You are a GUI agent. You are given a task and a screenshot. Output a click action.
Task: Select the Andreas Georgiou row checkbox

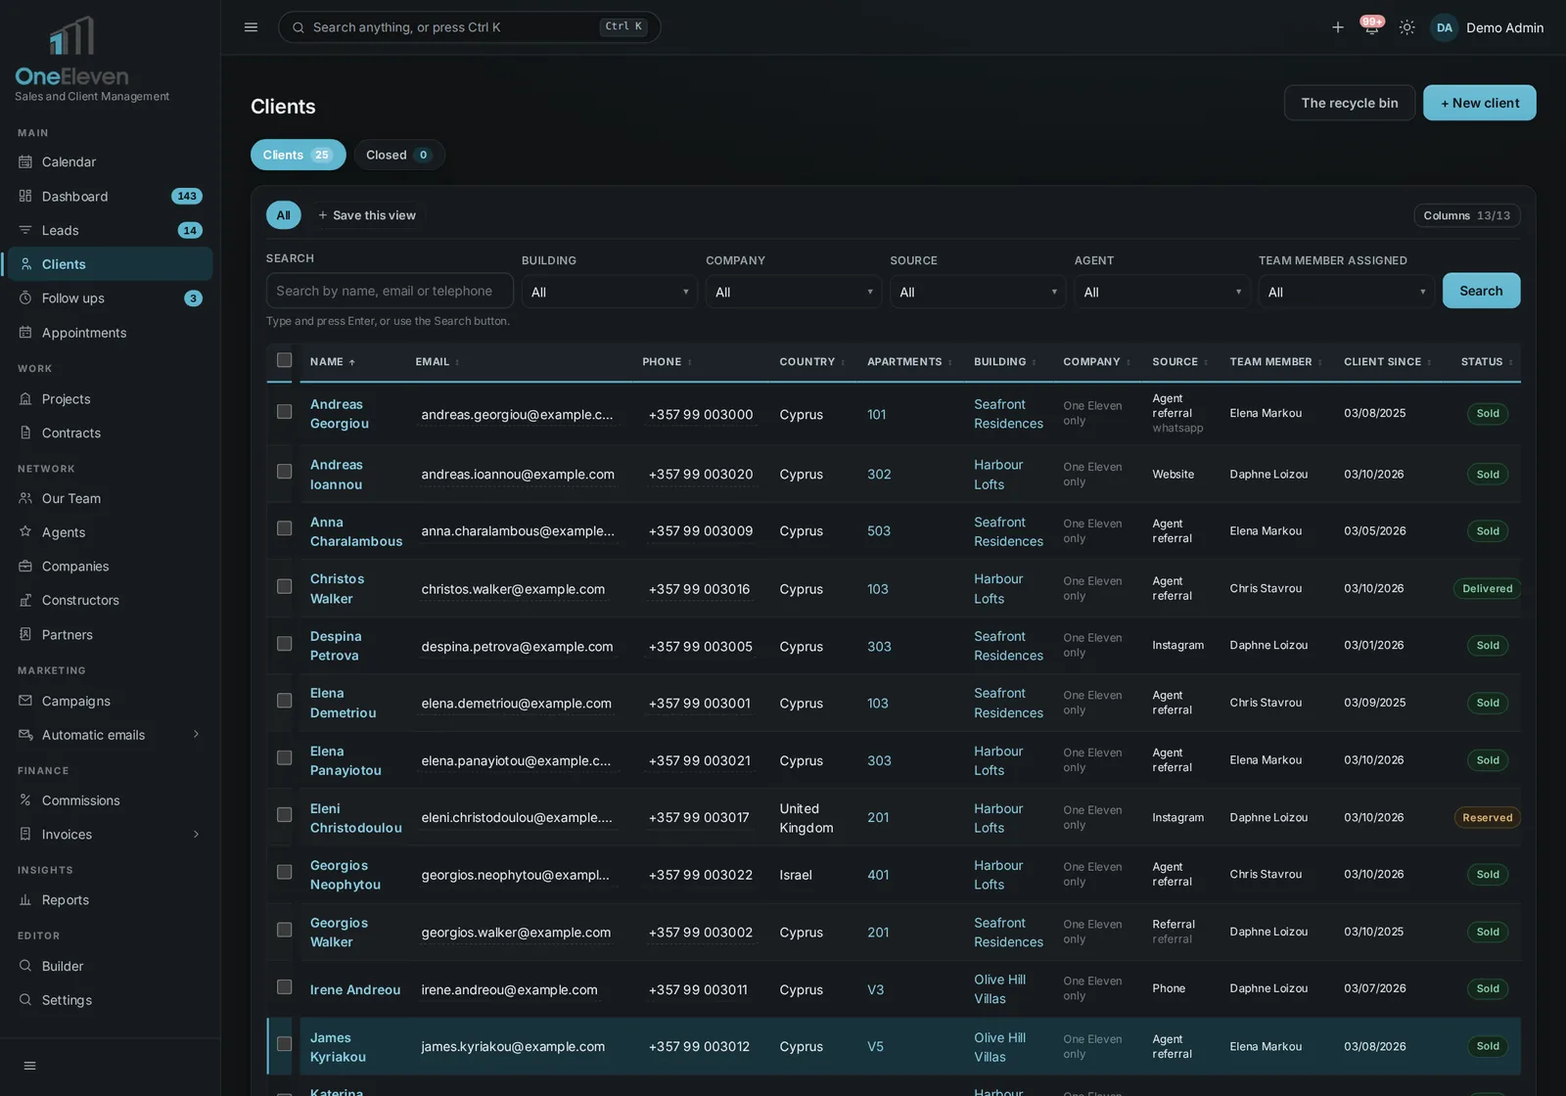click(x=284, y=412)
